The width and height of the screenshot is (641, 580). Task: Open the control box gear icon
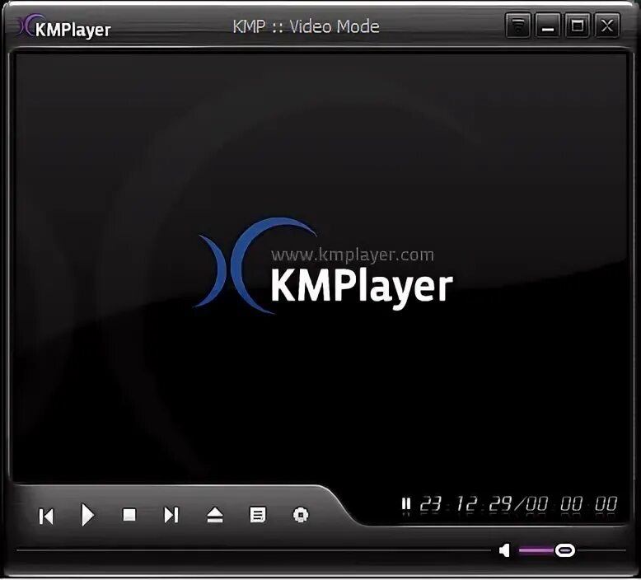click(x=301, y=515)
